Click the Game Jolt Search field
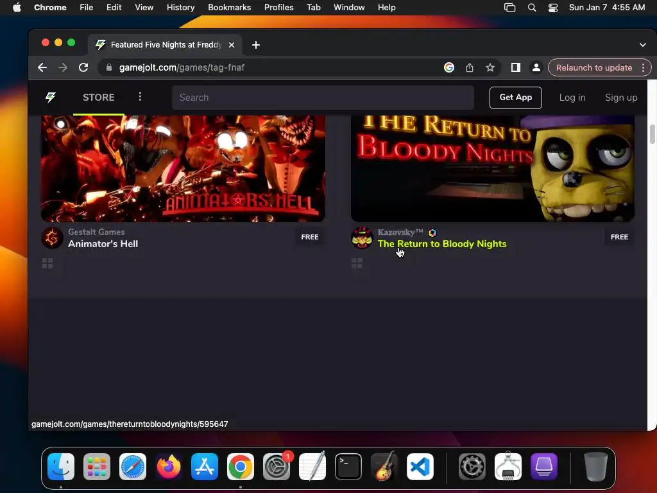This screenshot has height=493, width=657. pyautogui.click(x=323, y=98)
